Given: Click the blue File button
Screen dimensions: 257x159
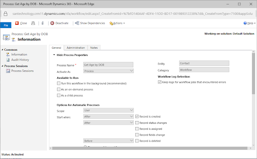Looking at the screenshot, I should coord(6,25).
